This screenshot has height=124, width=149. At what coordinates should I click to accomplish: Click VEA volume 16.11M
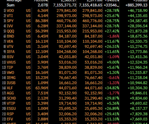coord(42,41)
